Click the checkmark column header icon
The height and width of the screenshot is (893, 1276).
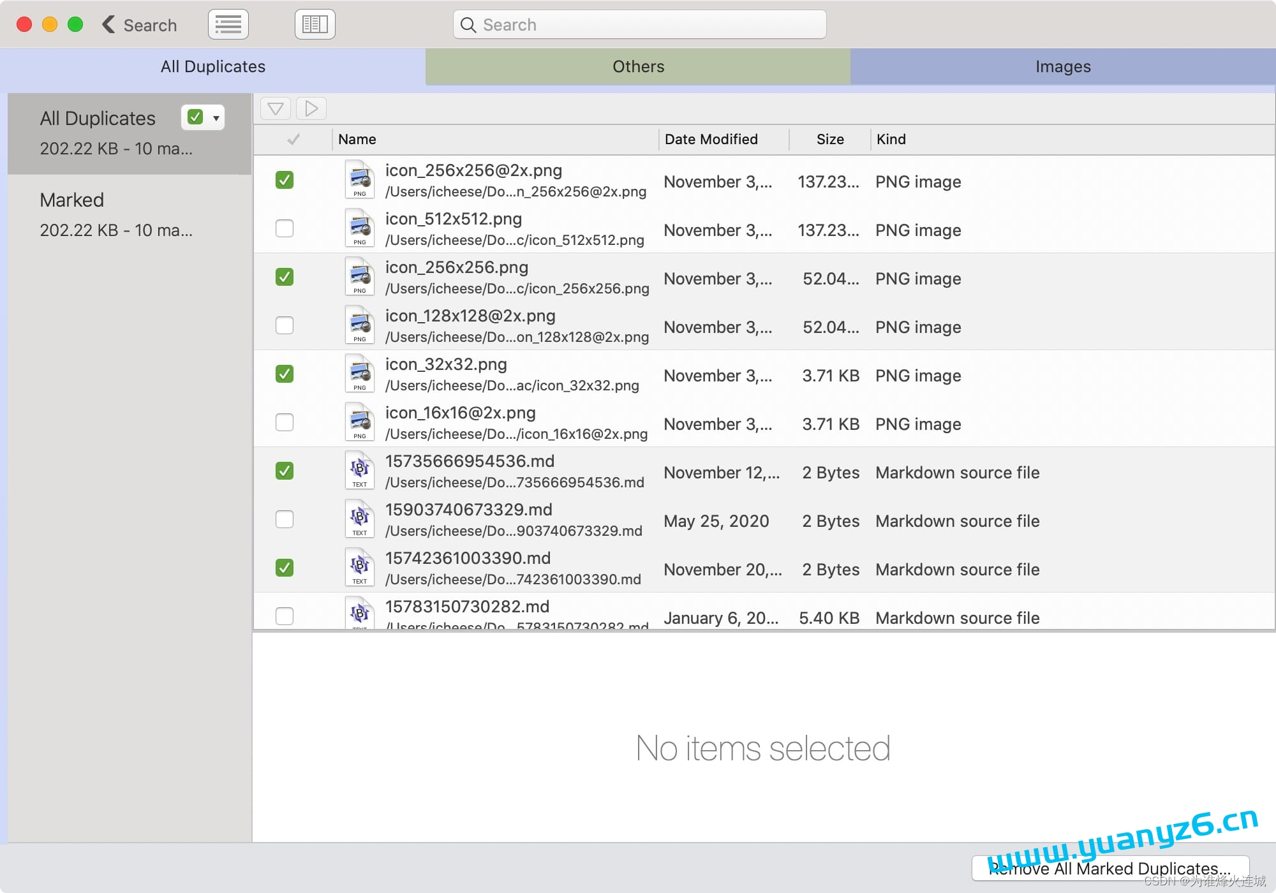point(293,139)
